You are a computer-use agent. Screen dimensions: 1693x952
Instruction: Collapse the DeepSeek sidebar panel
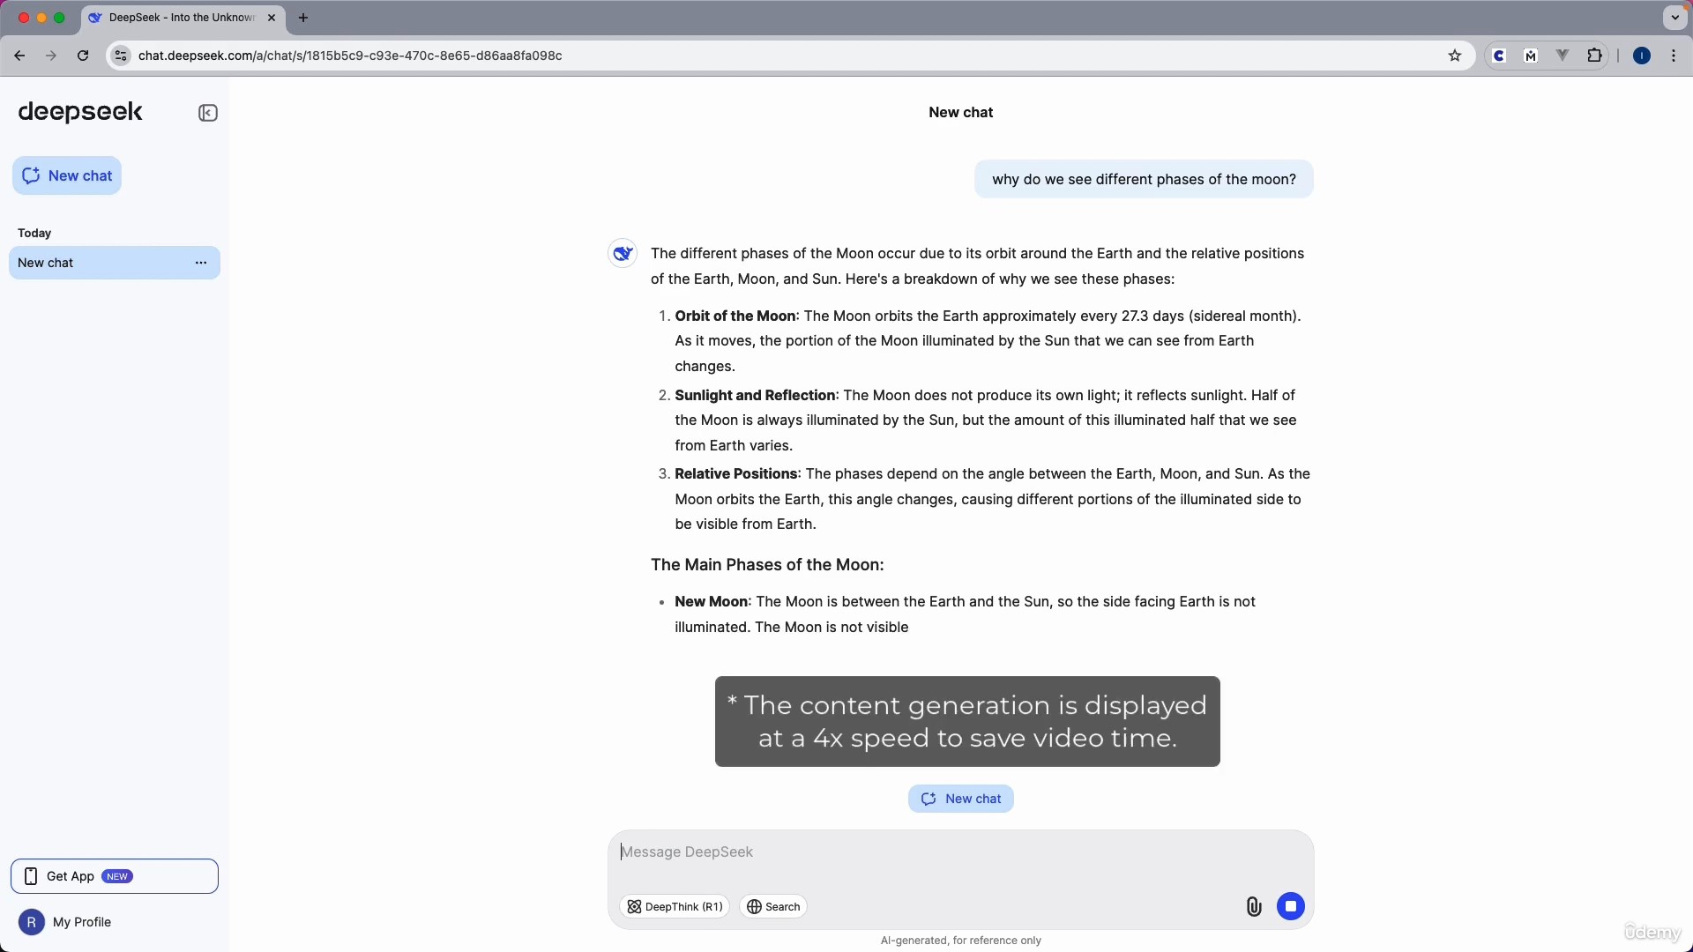[208, 113]
